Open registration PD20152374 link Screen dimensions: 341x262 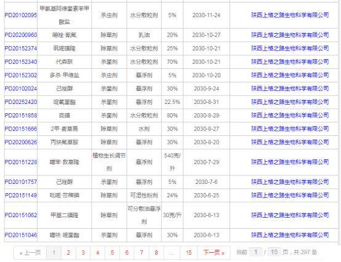tap(21, 49)
